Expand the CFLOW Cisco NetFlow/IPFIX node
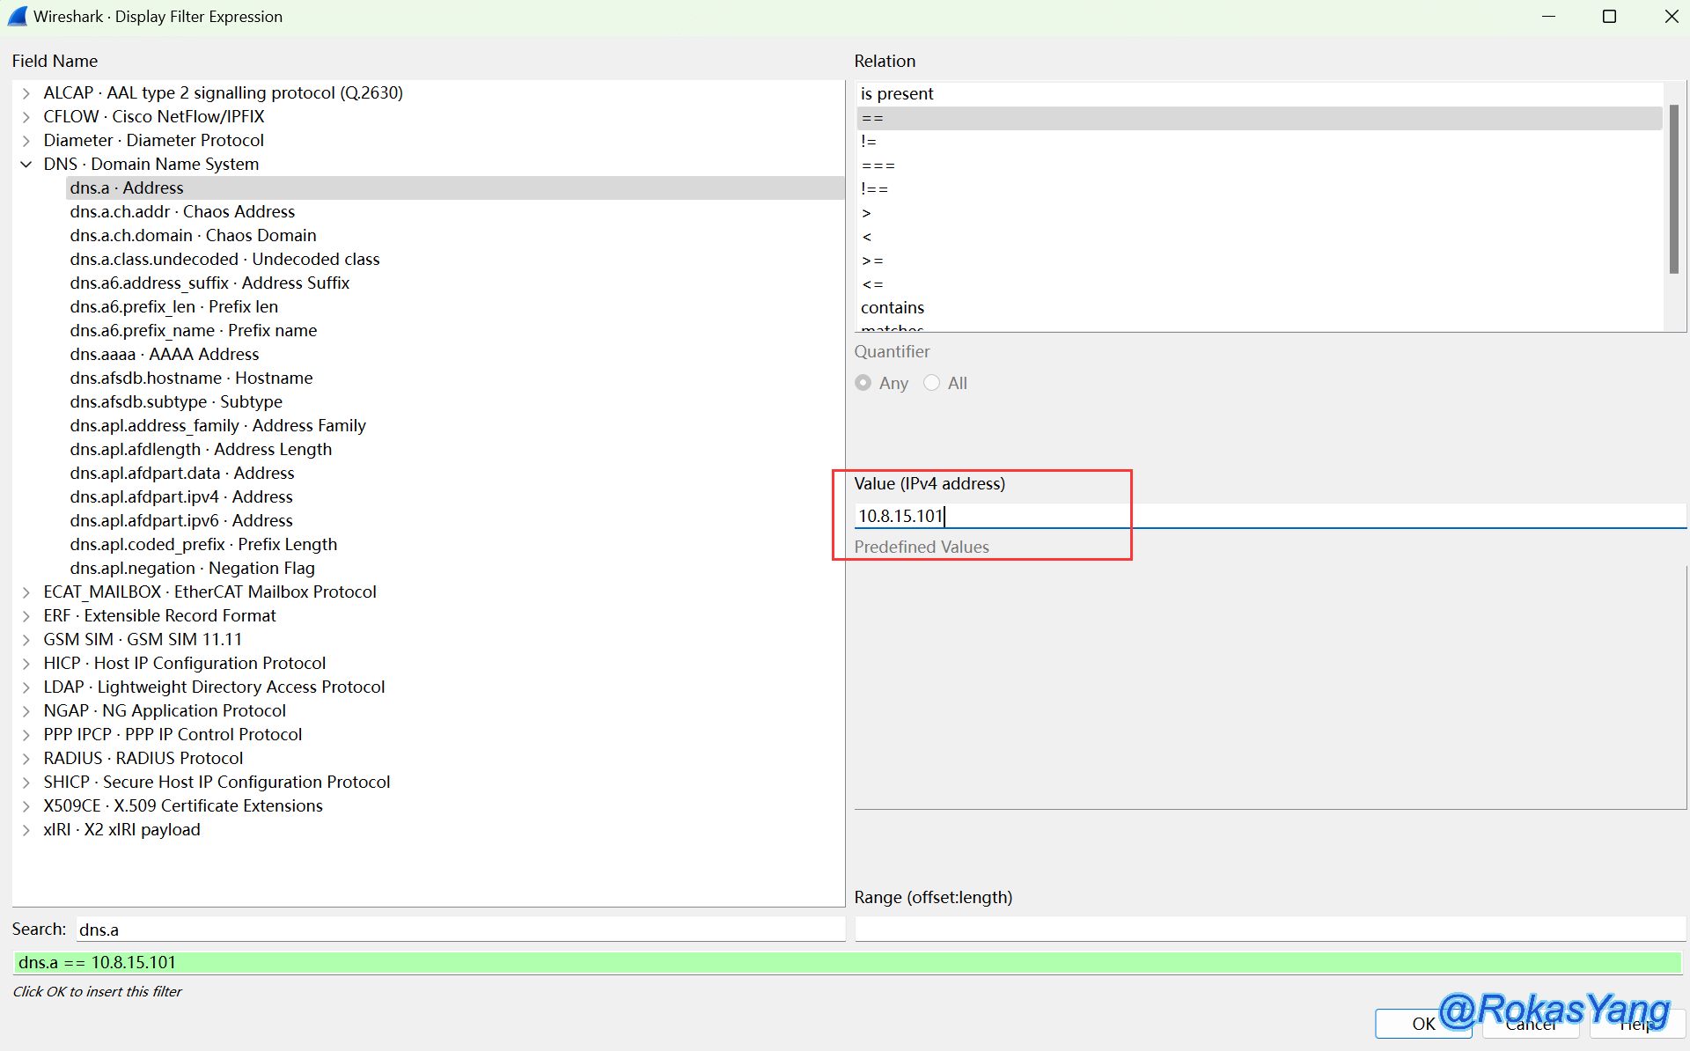1690x1051 pixels. click(x=26, y=117)
